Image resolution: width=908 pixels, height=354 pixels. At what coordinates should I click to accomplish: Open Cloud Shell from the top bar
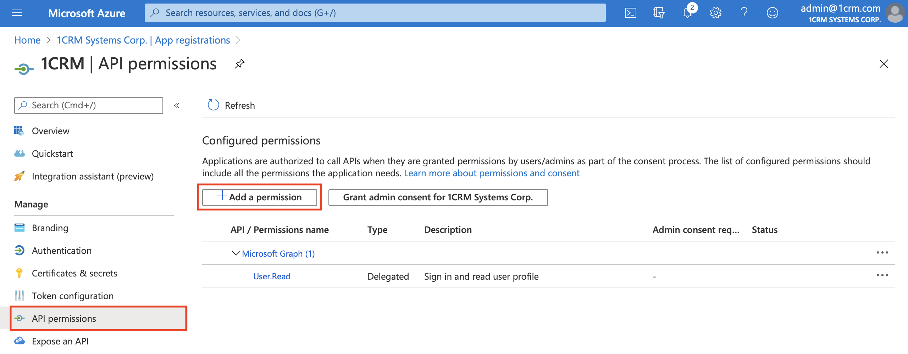(x=630, y=13)
